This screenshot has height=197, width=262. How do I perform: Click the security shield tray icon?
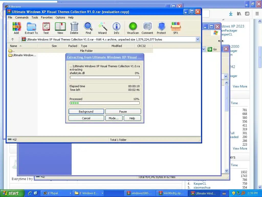click(234, 193)
